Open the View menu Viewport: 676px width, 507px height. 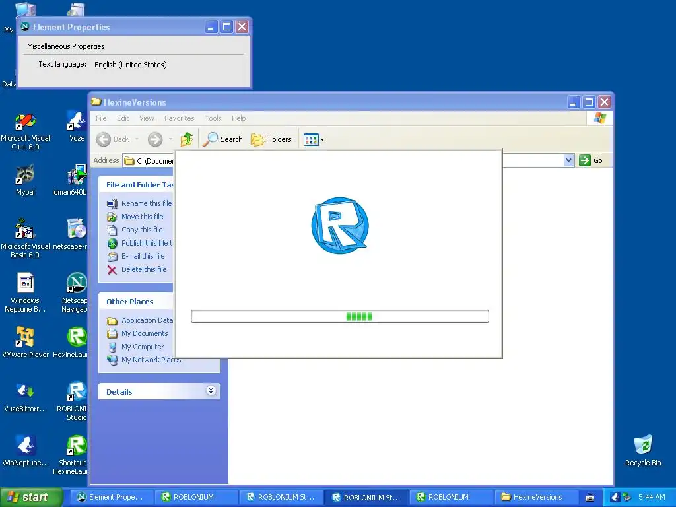(147, 118)
